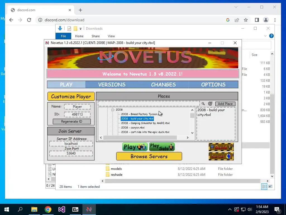Click Chrome share page icon
286x215 pixels.
tap(237, 20)
